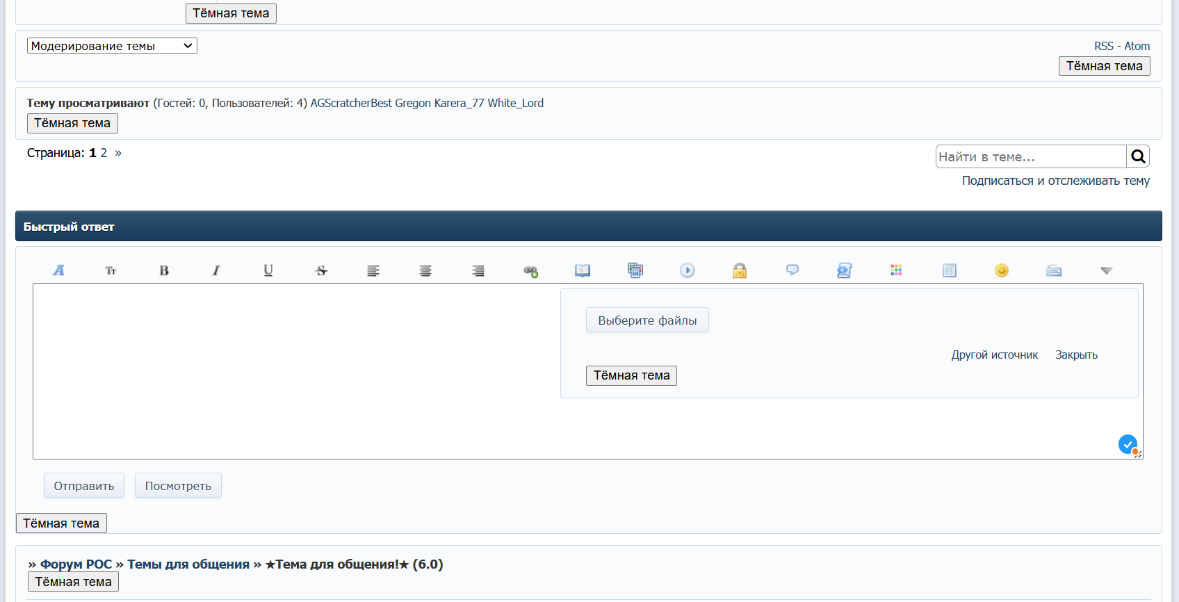This screenshot has width=1179, height=602.
Task: Apply strikethrough formatting
Action: 321,270
